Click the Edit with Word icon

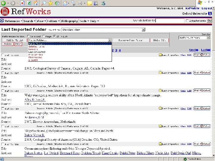(x=80, y=3)
